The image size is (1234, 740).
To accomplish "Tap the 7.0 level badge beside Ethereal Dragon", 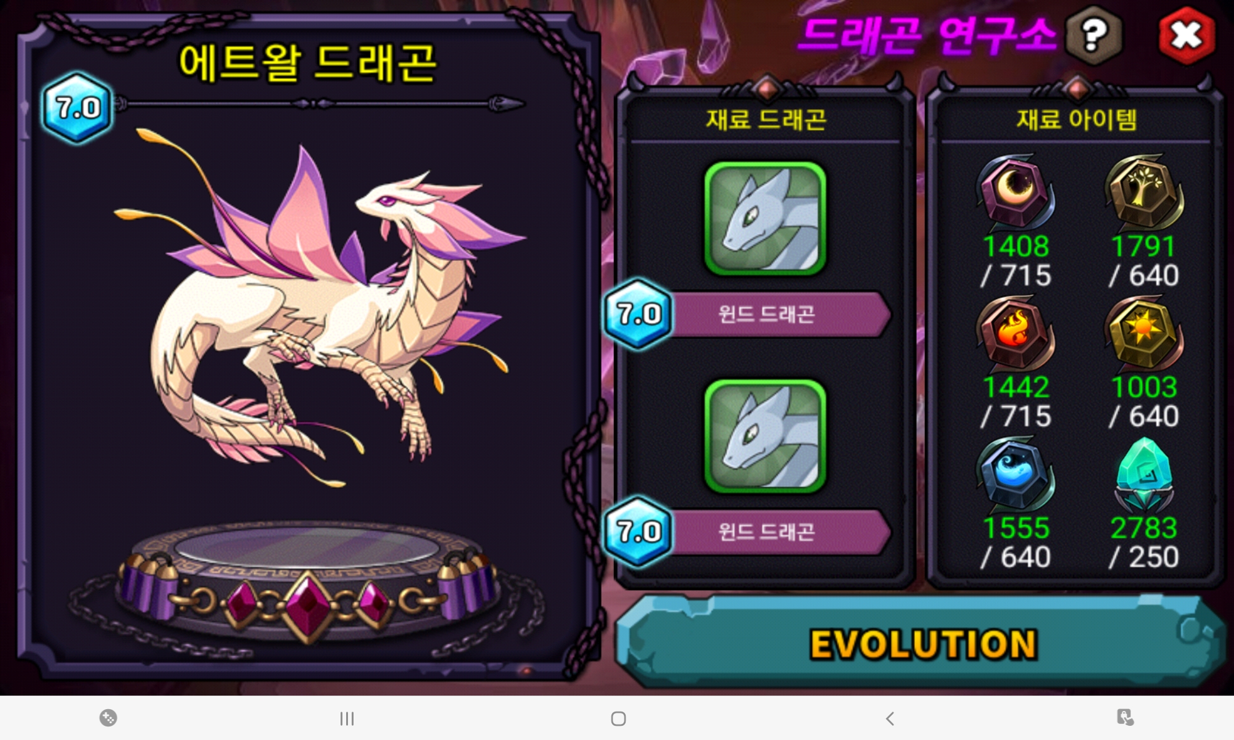I will (78, 108).
